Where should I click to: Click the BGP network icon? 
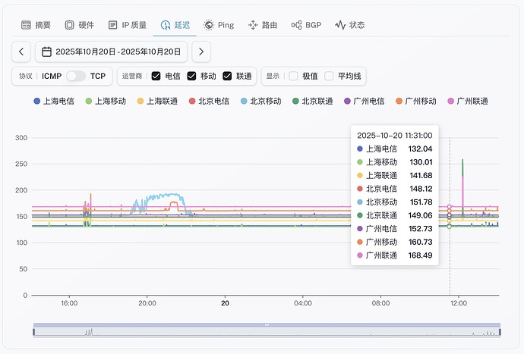[297, 25]
